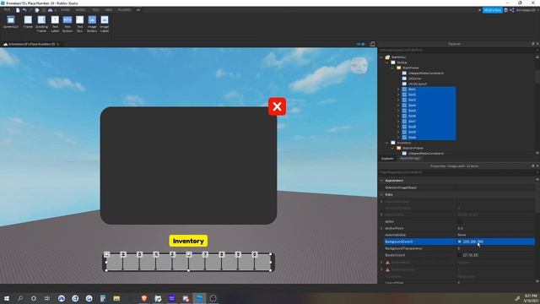
Task: Click the Filter Properties search field
Action: pyautogui.click(x=456, y=172)
